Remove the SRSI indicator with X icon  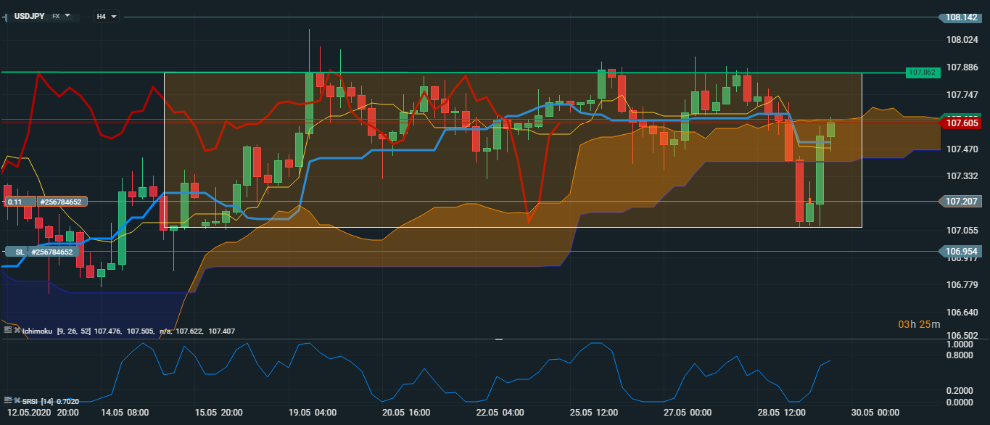tap(17, 400)
